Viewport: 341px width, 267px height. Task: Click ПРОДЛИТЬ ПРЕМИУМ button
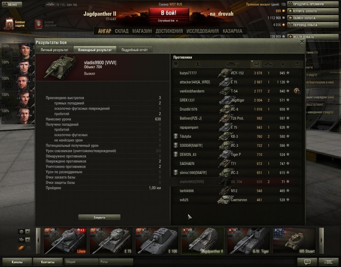click(x=313, y=4)
